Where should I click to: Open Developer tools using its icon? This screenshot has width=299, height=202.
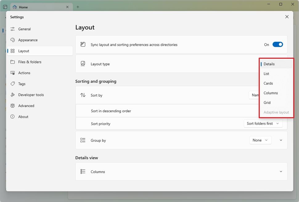click(x=12, y=95)
